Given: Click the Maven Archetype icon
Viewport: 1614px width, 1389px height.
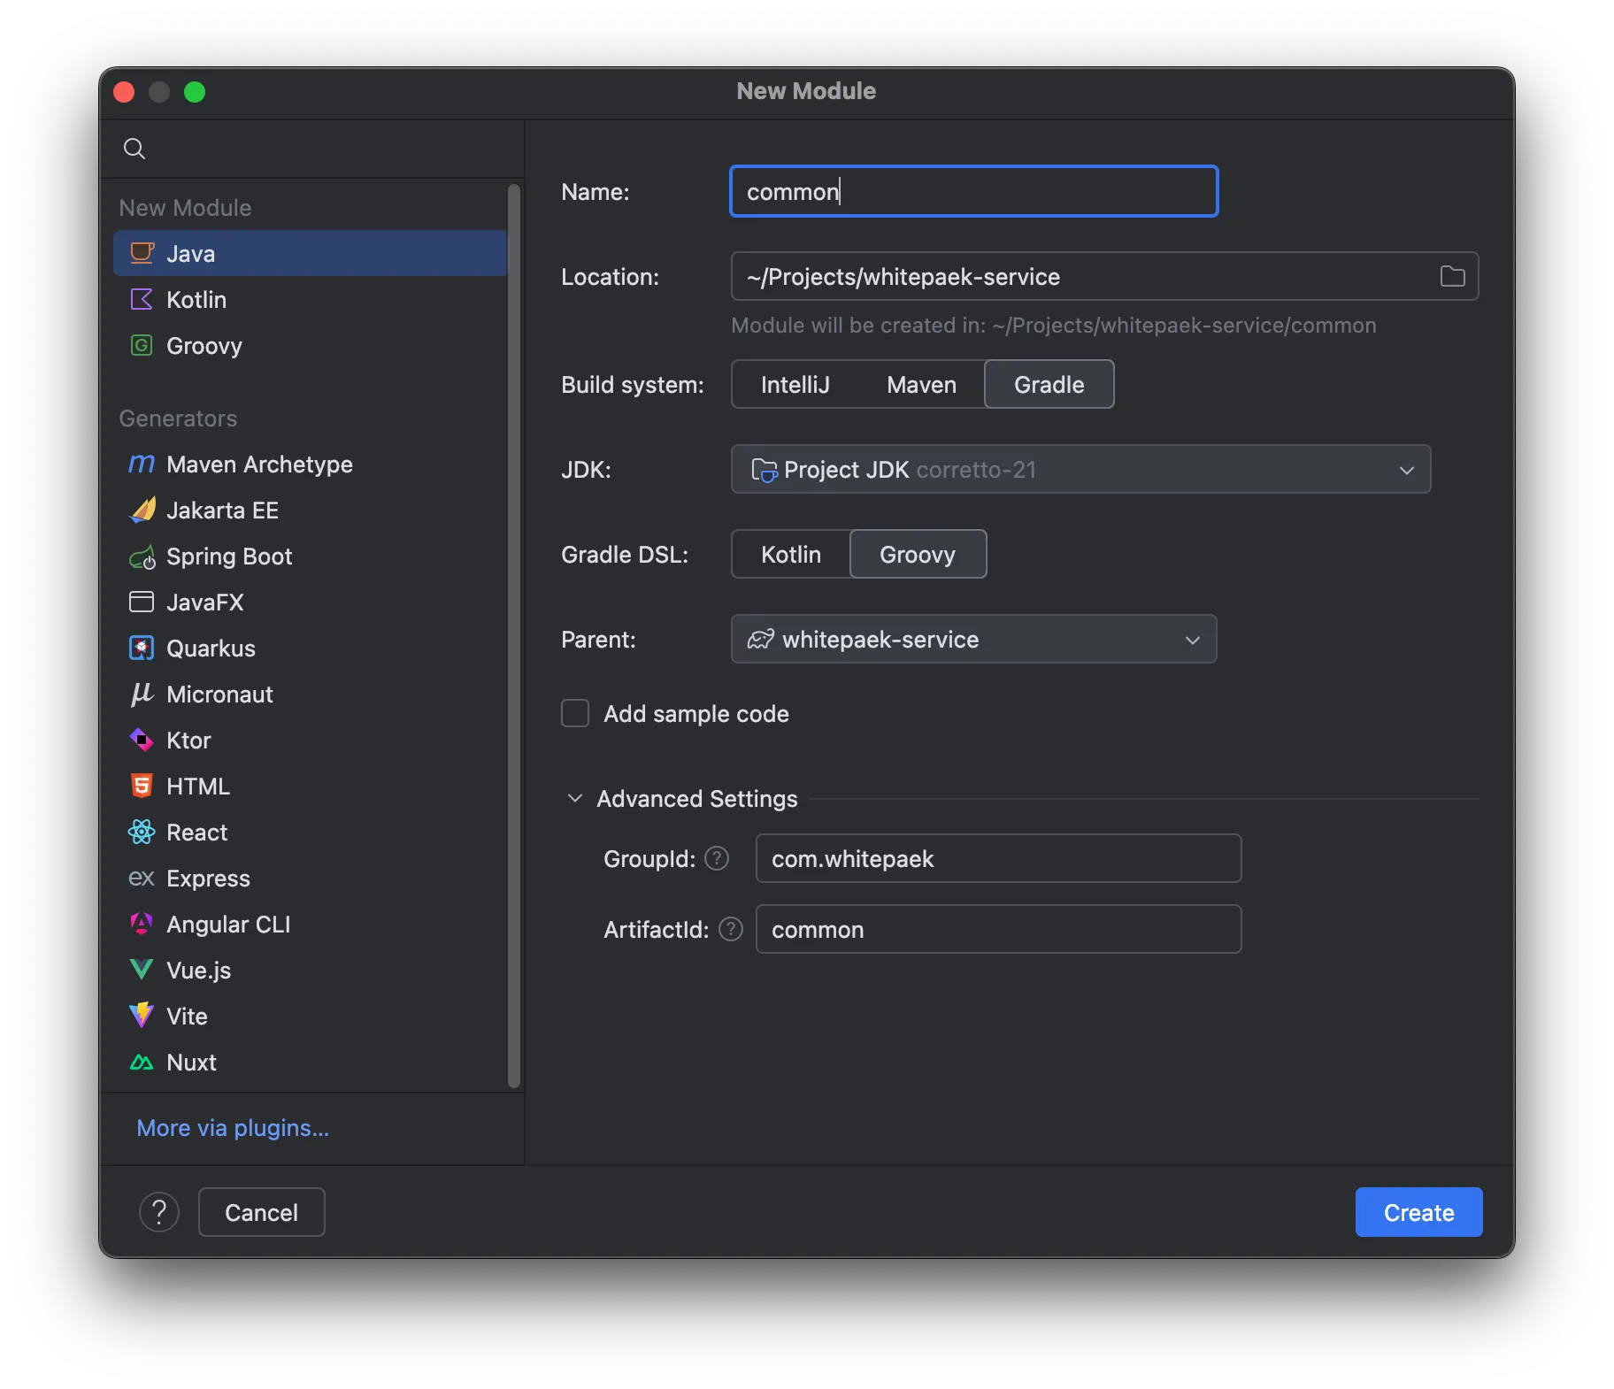Looking at the screenshot, I should [x=142, y=464].
